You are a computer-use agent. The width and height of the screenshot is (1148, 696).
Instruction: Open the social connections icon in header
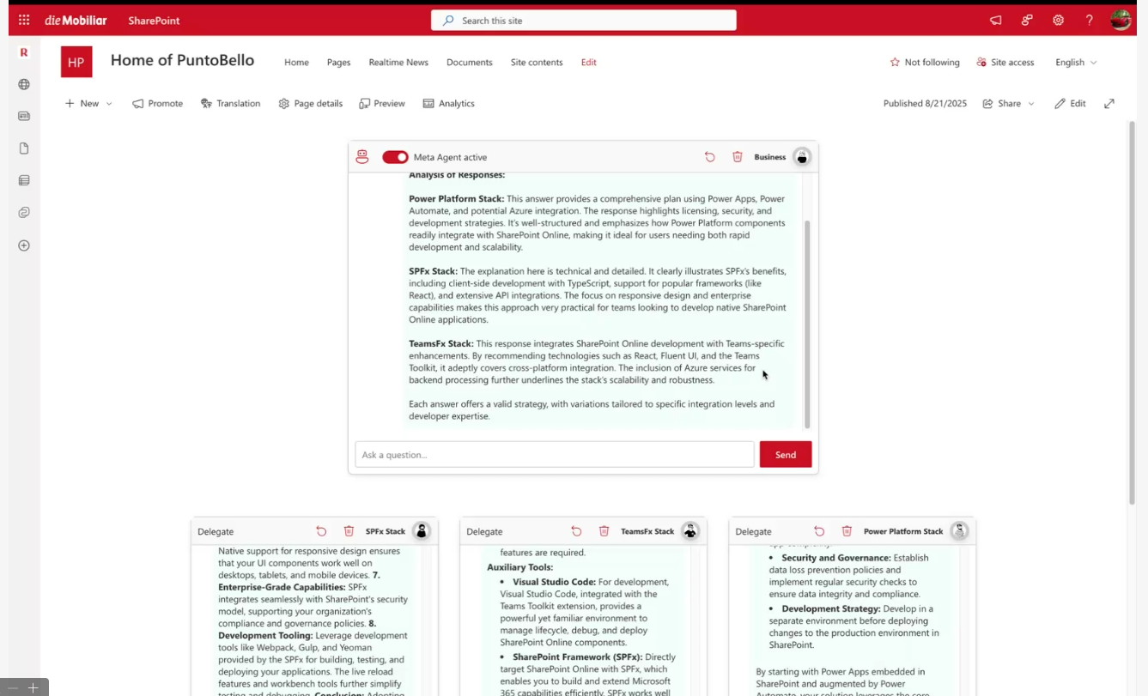[1027, 21]
